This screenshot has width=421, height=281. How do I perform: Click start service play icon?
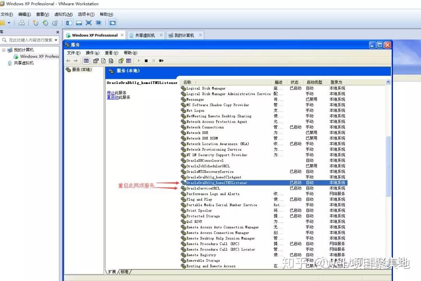[138, 61]
